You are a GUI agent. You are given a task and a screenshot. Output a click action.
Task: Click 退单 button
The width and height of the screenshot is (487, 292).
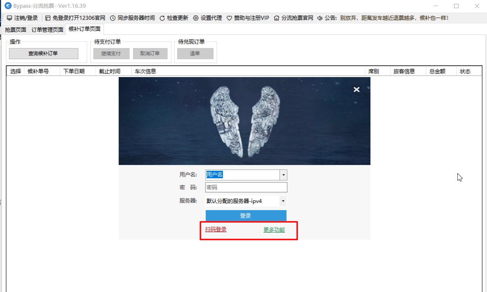coord(195,53)
